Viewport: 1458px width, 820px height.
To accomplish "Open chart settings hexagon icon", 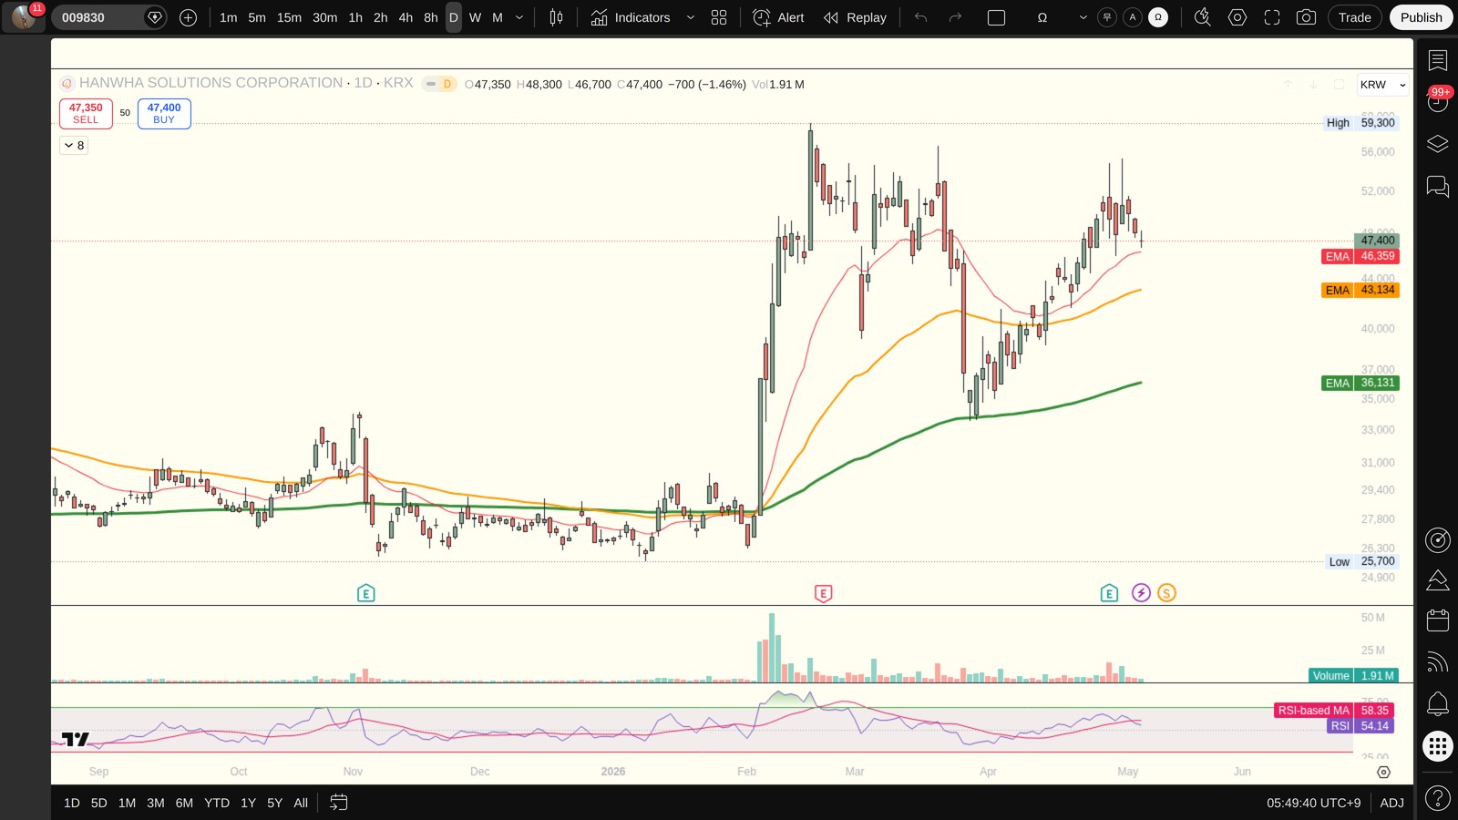I will (1237, 17).
